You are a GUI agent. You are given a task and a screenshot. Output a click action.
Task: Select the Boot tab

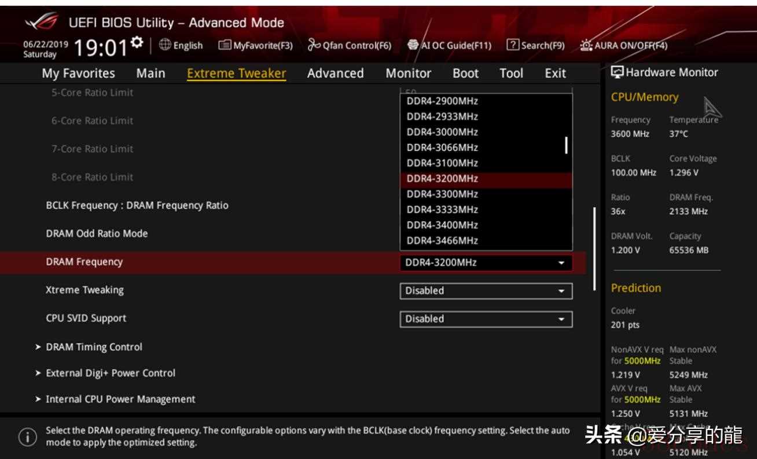tap(465, 74)
